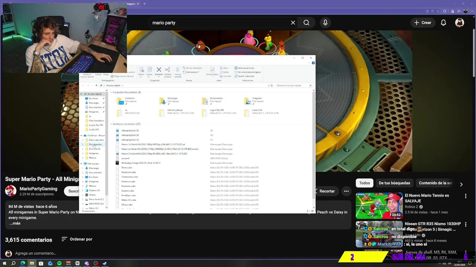
Task: Select Música under OneDrive in tree
Action: coord(92,158)
